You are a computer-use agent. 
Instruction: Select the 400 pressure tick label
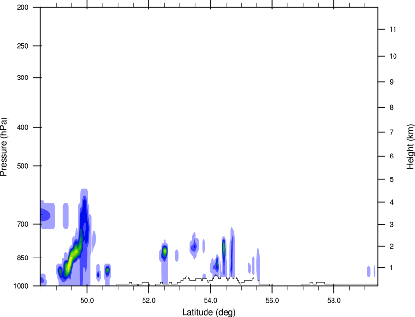click(22, 127)
